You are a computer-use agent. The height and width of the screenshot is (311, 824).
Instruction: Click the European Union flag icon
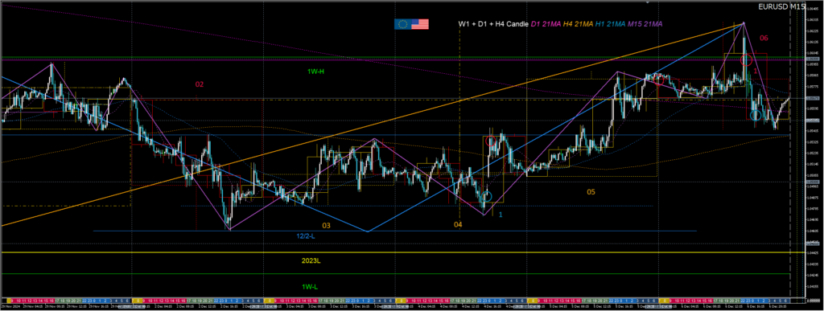click(403, 24)
